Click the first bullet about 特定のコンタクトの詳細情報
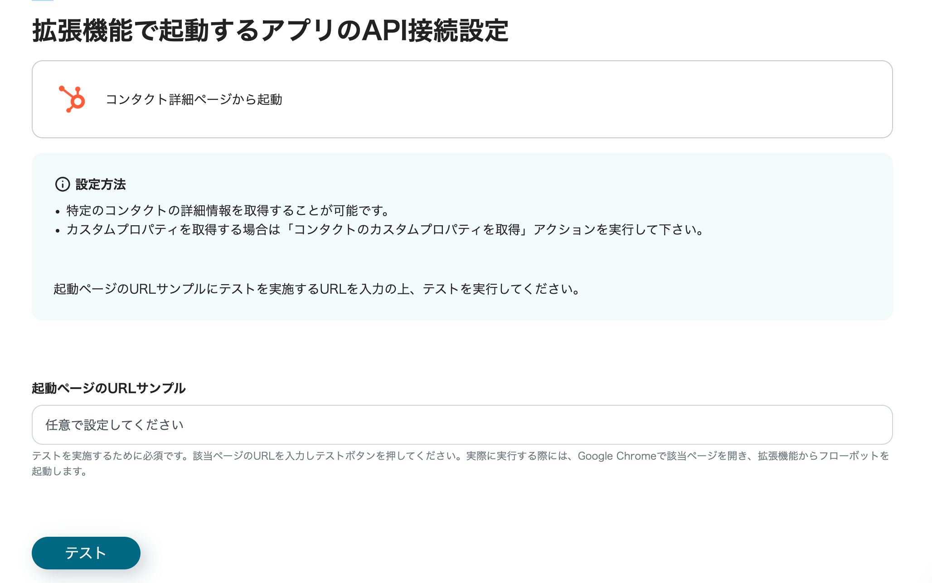 [x=228, y=210]
